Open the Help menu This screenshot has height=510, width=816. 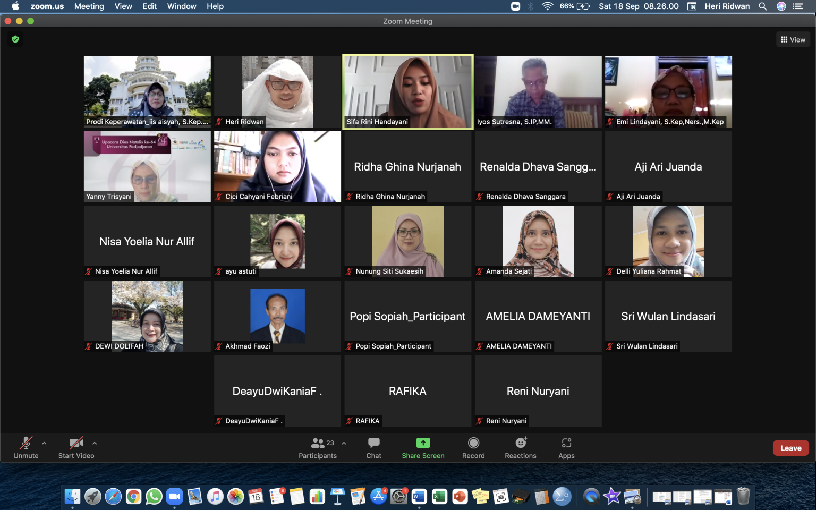(215, 6)
